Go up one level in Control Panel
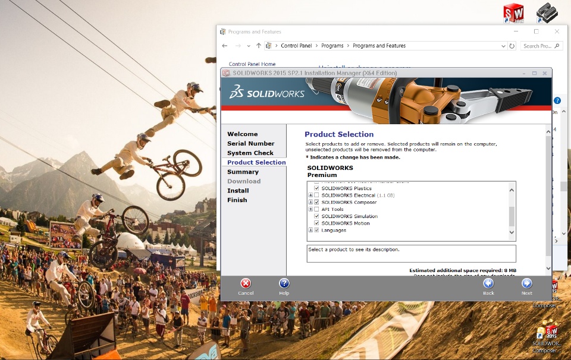This screenshot has height=360, width=571. click(x=259, y=46)
